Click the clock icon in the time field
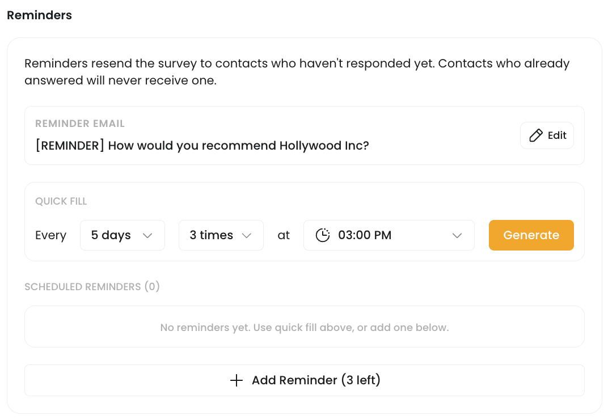 (x=323, y=235)
